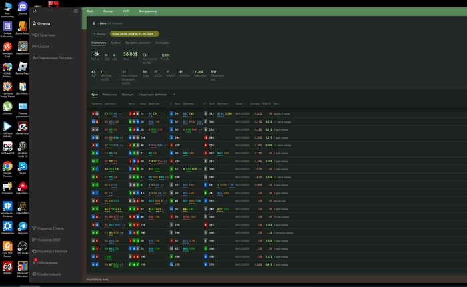Open the FastStone Image Viewer icon

[x=7, y=90]
